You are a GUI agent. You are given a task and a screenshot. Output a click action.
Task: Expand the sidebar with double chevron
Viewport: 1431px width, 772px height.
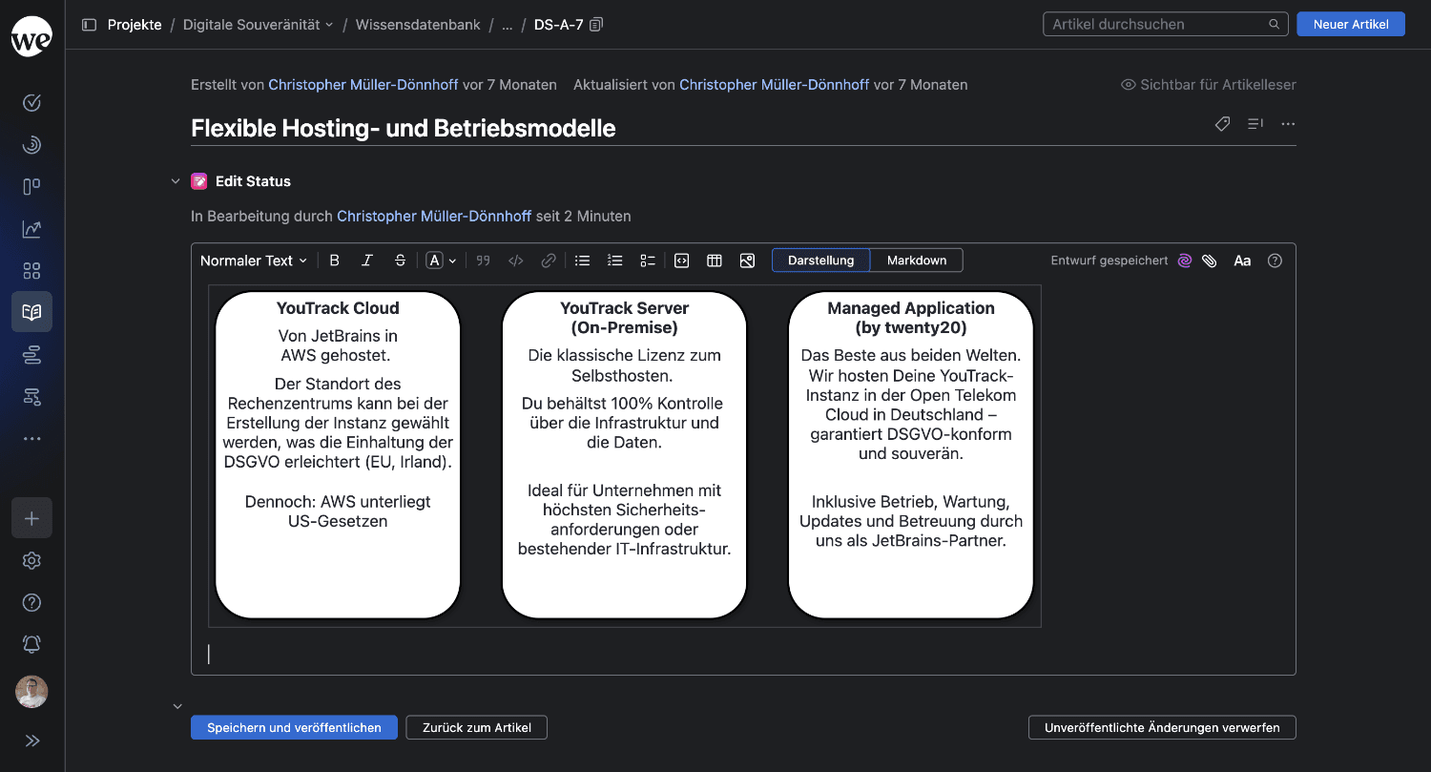[31, 741]
